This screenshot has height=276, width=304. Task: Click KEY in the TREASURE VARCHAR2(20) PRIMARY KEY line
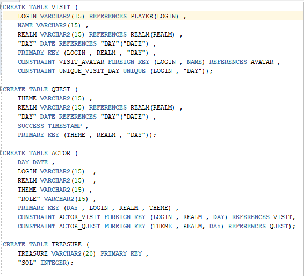(136, 253)
